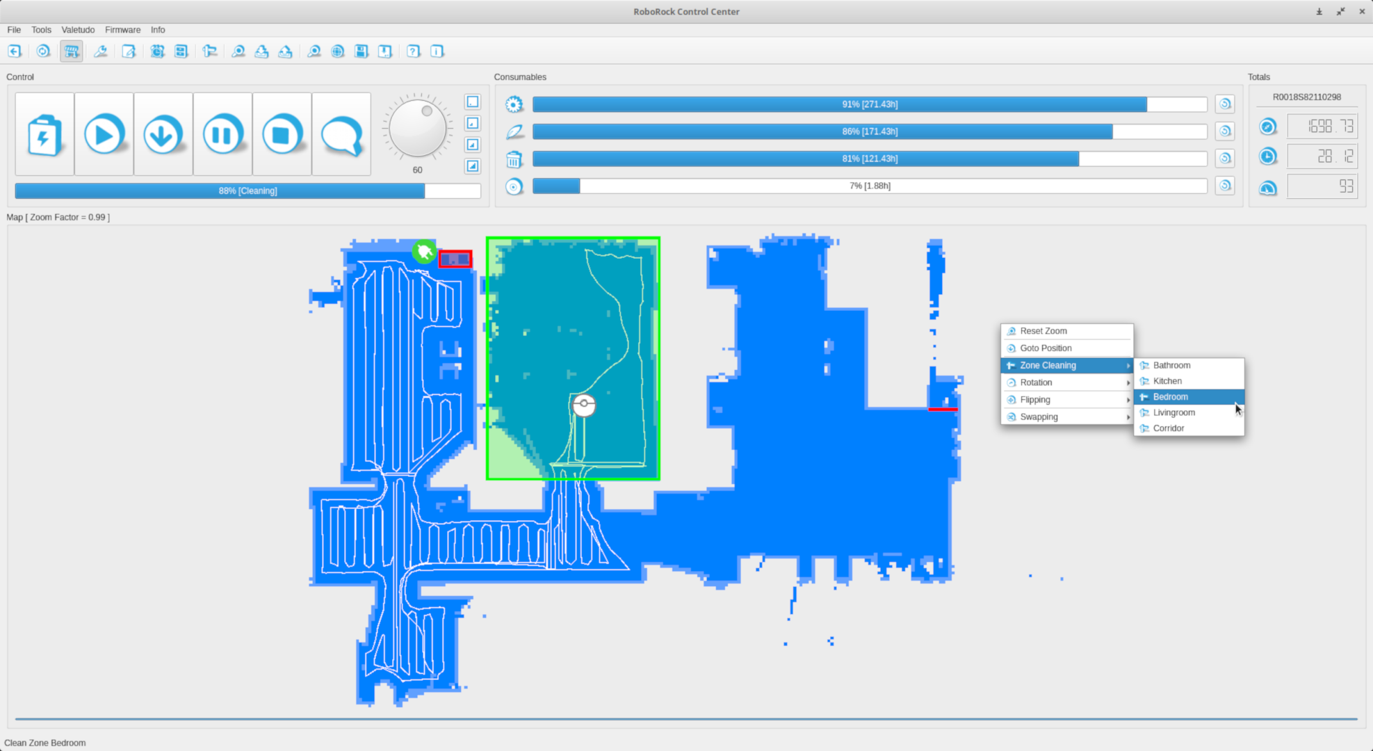The height and width of the screenshot is (751, 1373).
Task: Select the lowest fan power preset button
Action: [x=473, y=102]
